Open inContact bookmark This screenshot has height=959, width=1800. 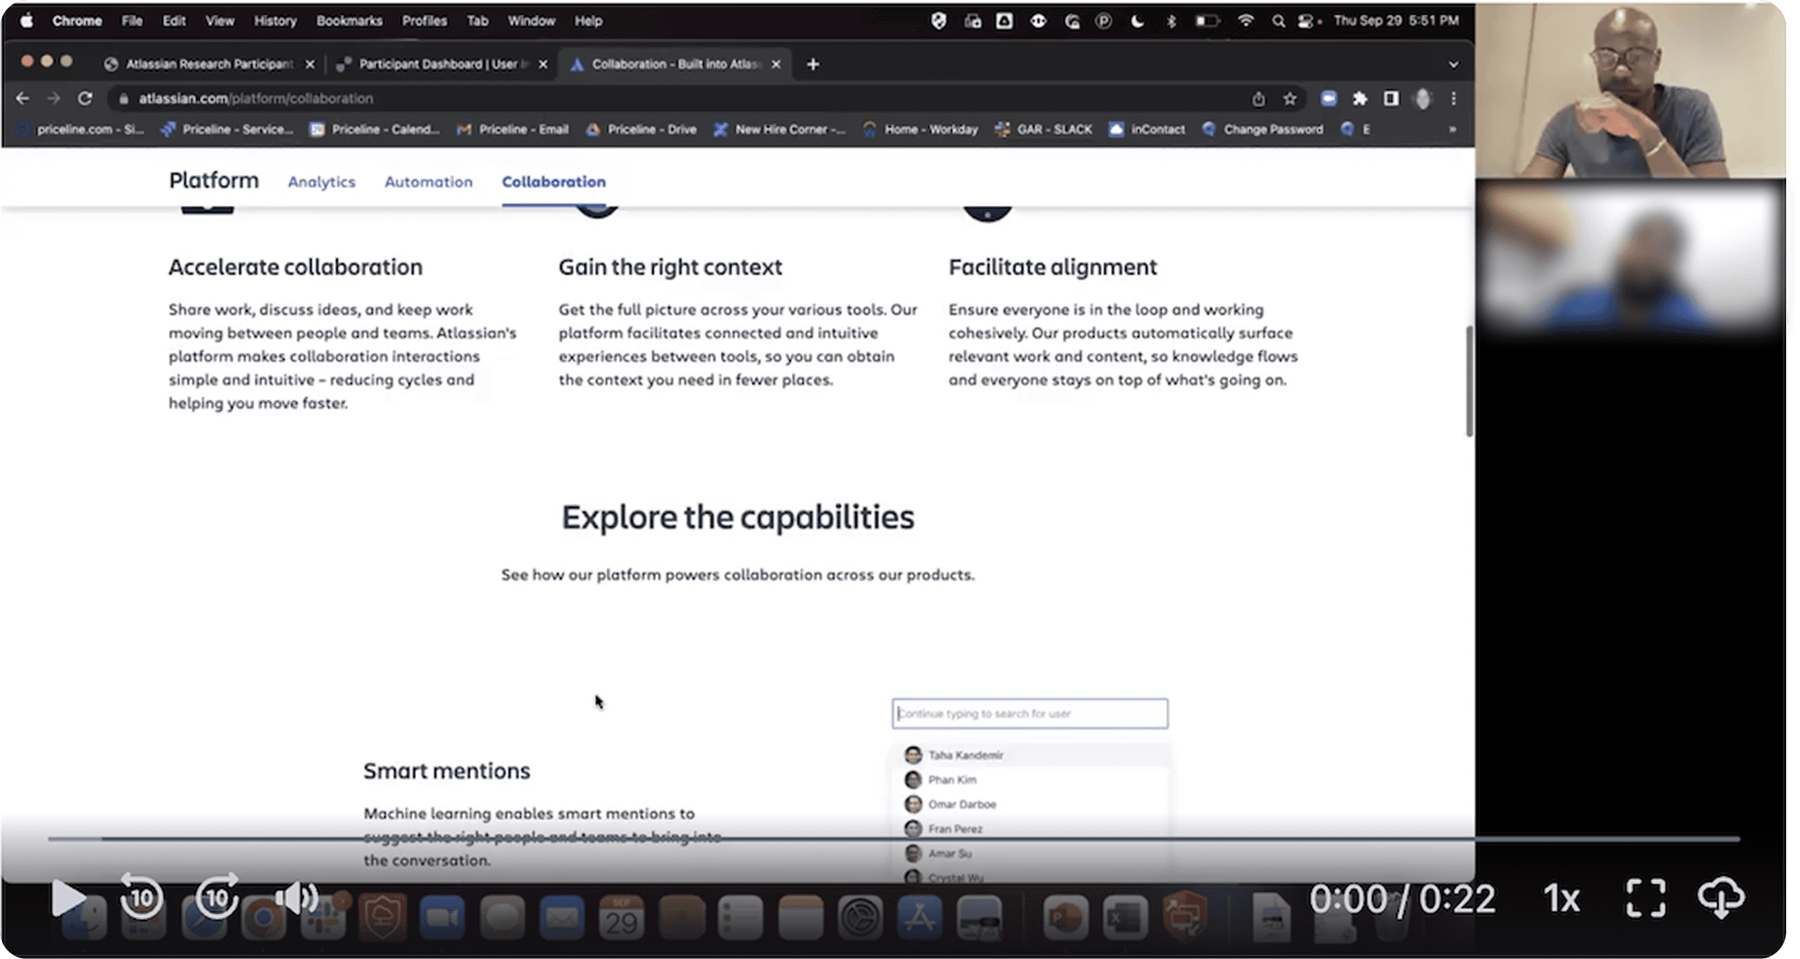point(1147,129)
